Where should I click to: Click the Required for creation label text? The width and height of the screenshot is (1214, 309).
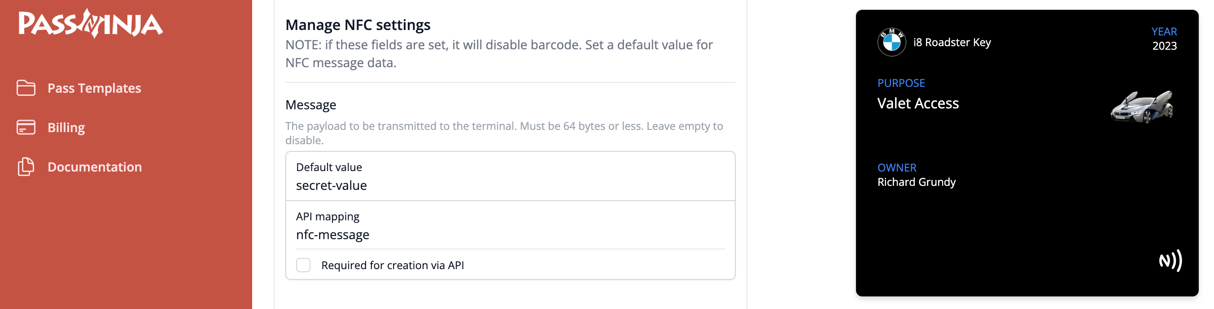392,265
